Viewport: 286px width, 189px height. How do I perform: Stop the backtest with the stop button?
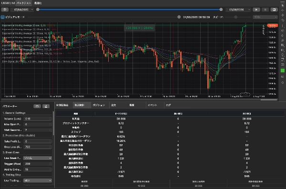click(x=265, y=10)
